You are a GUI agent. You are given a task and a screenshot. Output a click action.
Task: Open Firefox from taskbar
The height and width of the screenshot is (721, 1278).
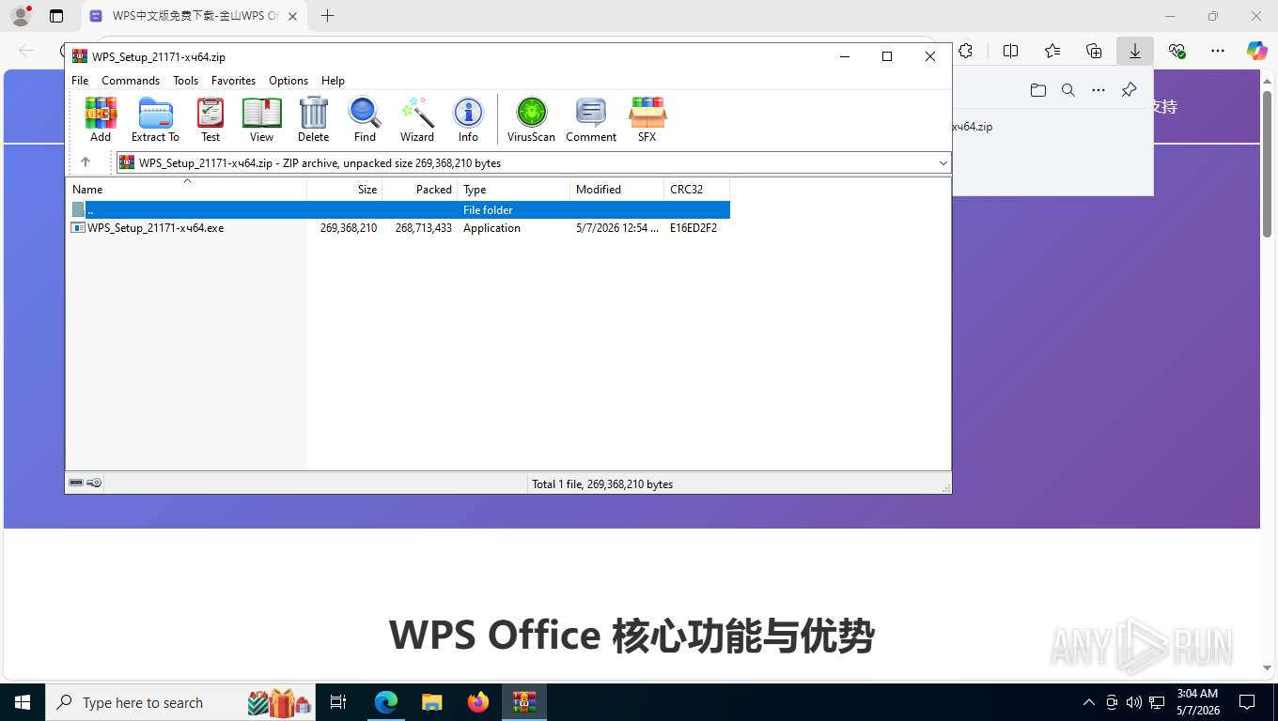(x=478, y=702)
